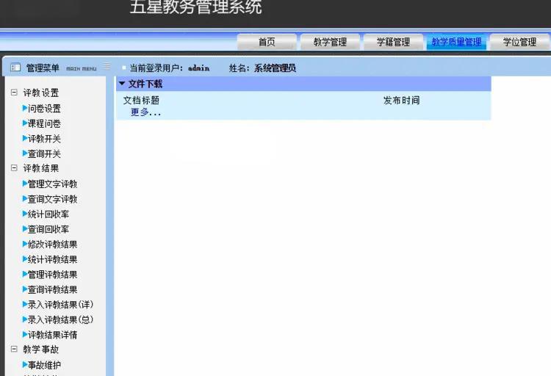Select 事故维护 in the menu
This screenshot has width=551, height=376.
(x=44, y=366)
